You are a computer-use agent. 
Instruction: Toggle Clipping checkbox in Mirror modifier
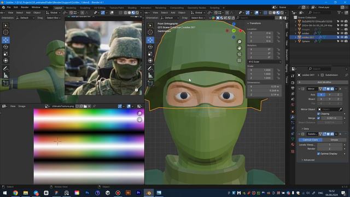[x=318, y=114]
